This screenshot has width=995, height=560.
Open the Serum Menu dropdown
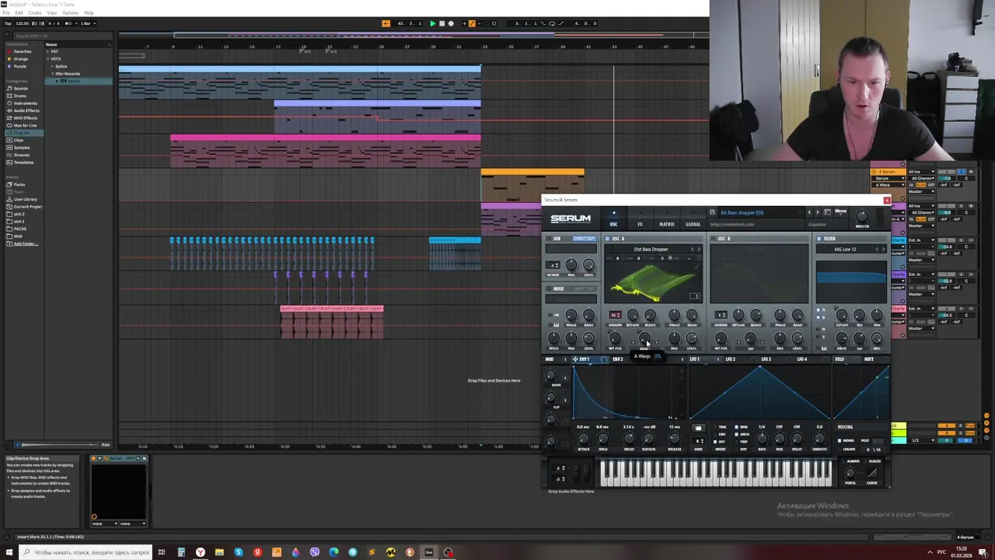(840, 212)
